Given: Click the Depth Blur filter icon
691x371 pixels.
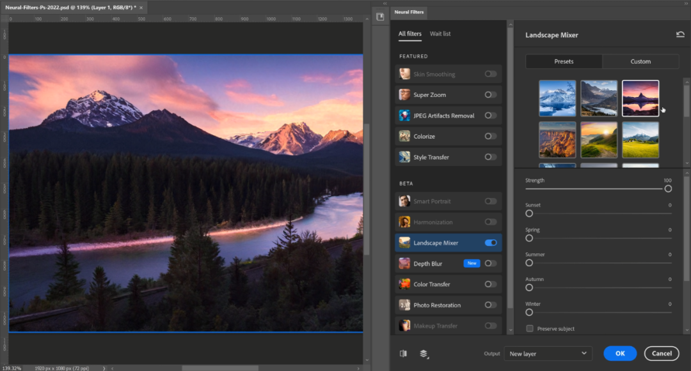Looking at the screenshot, I should (x=404, y=263).
